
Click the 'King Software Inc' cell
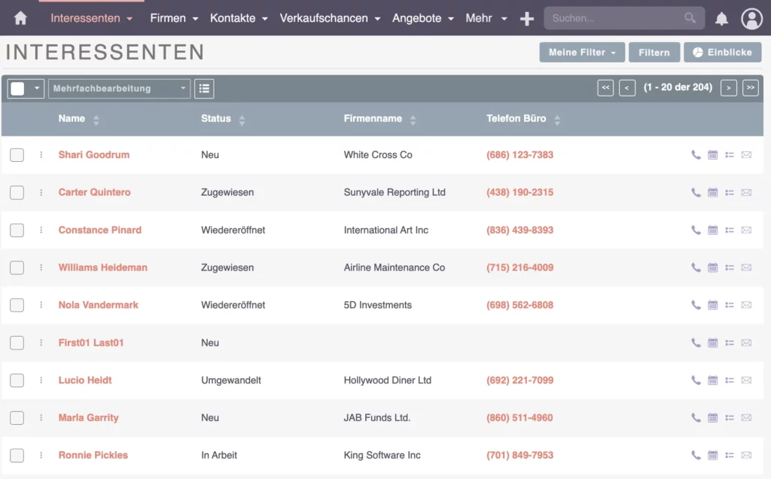click(x=382, y=455)
